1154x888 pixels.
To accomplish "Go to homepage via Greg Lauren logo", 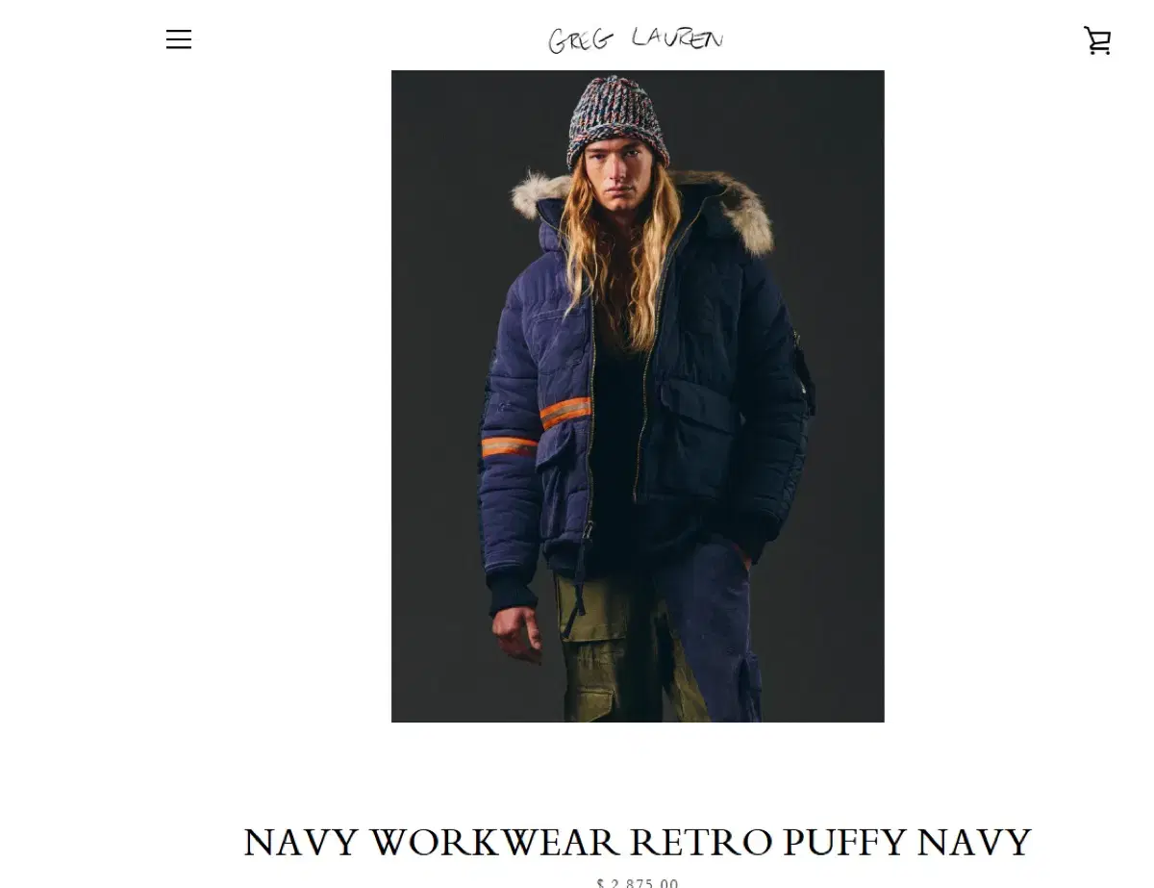I will click(636, 39).
